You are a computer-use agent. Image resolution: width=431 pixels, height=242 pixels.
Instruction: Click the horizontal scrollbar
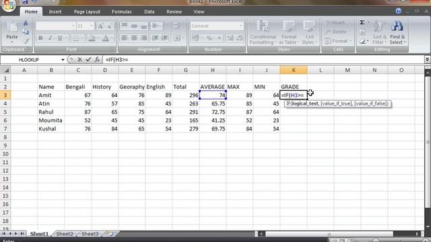(x=329, y=234)
